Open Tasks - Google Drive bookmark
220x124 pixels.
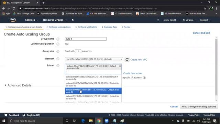[24, 14]
